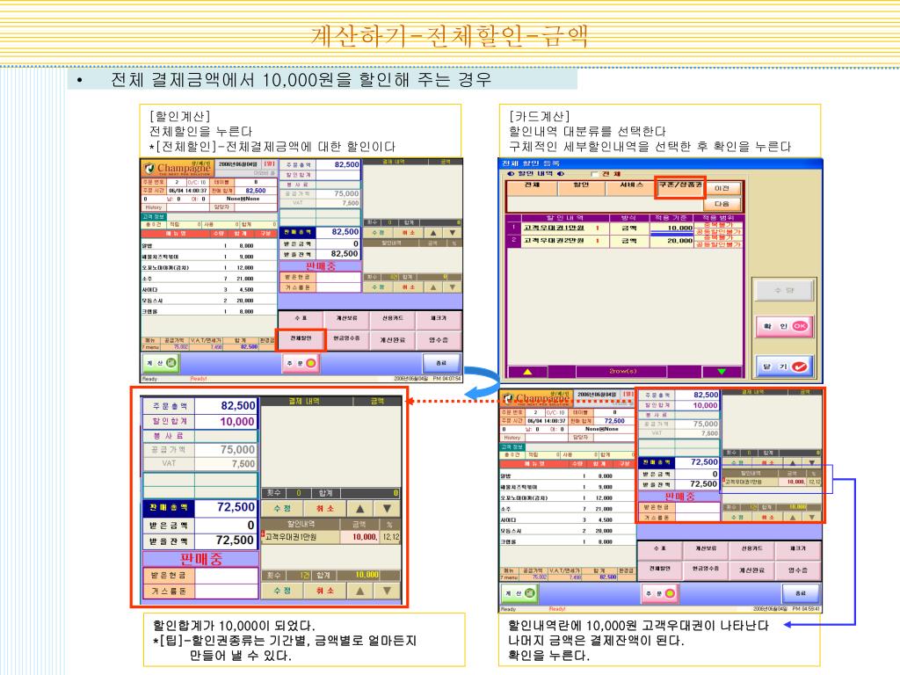Click Champagne logo in 82,500 POS screen

[178, 168]
